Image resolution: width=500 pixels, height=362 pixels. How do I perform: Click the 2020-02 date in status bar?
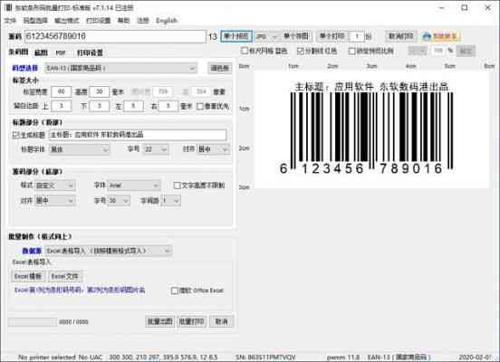[x=475, y=357]
